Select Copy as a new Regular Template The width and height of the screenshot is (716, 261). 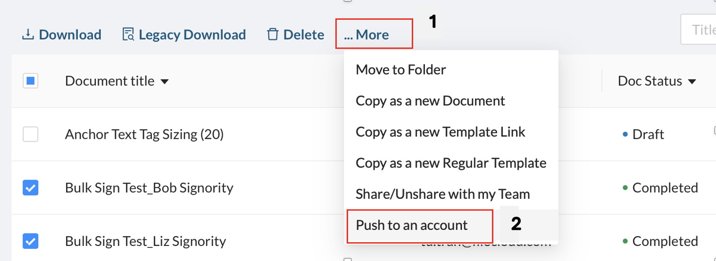451,163
